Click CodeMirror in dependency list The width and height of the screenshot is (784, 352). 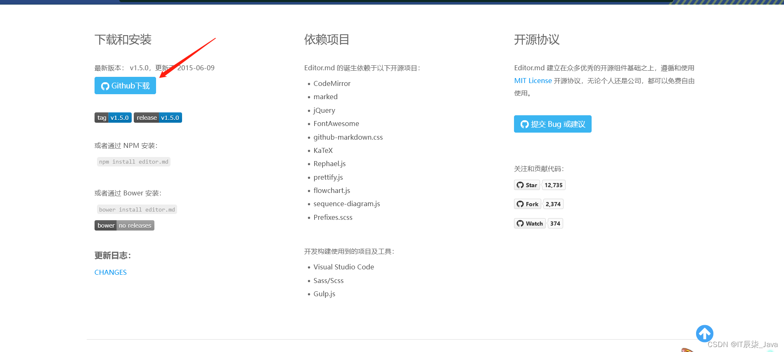pos(332,83)
